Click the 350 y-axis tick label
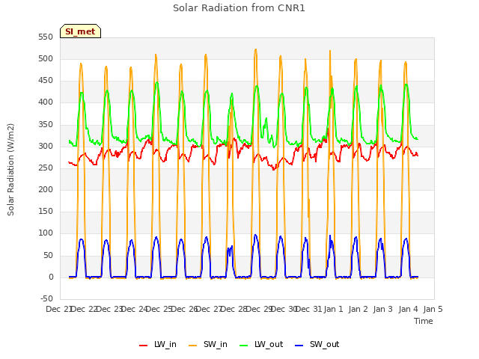479x359 pixels. tap(46, 125)
